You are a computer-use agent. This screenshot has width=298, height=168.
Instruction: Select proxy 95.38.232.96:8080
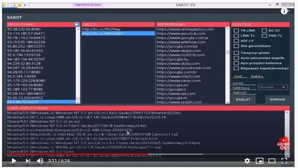click(x=41, y=29)
